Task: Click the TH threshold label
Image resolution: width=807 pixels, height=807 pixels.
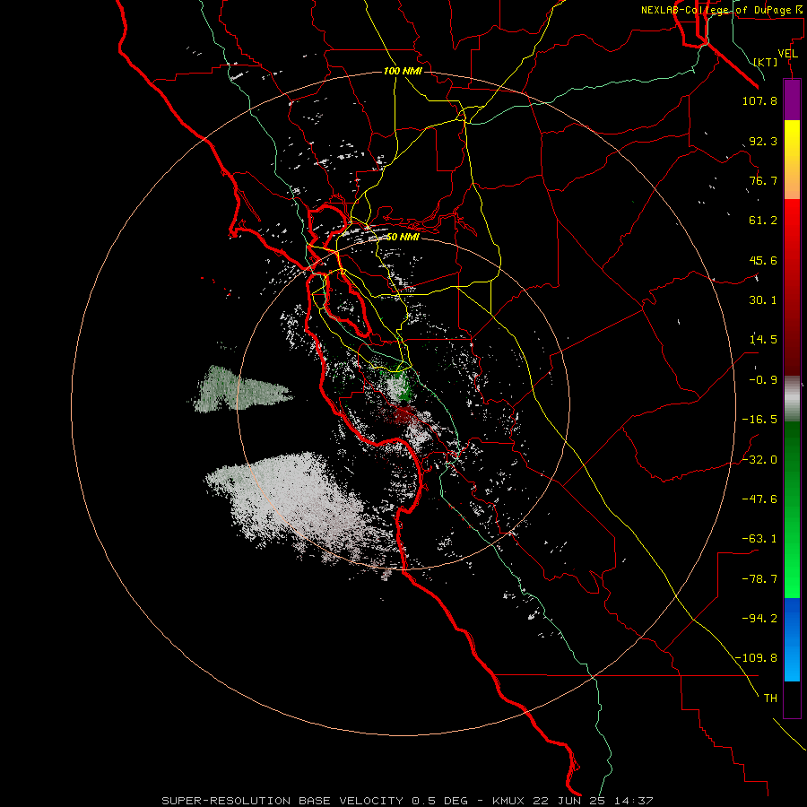Action: click(770, 699)
